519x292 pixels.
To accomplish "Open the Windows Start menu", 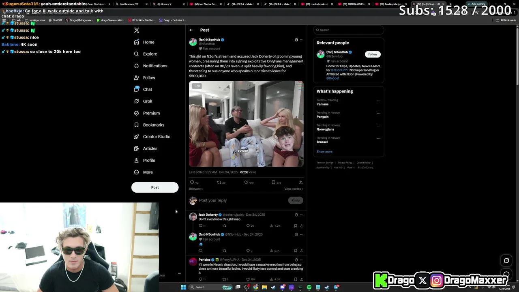I will point(183,287).
